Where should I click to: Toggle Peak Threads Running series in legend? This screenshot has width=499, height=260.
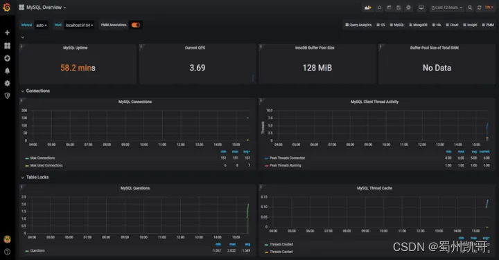coord(285,165)
